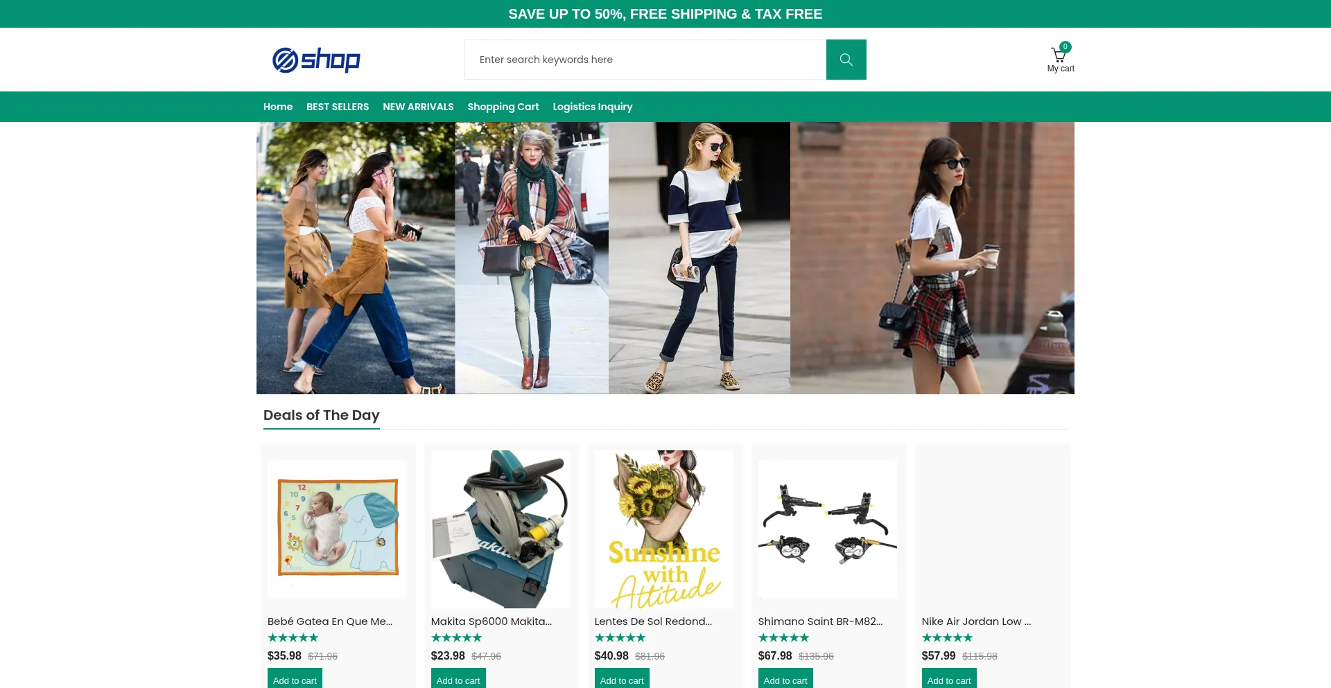Add the Makita Sp6000 saw to cart

click(458, 680)
